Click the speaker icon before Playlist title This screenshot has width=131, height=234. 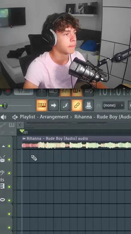[x=15, y=117]
